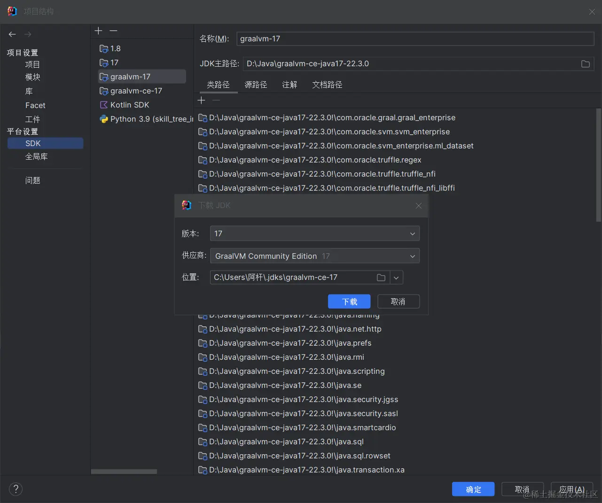
Task: Click the 应用(A) button
Action: point(571,489)
